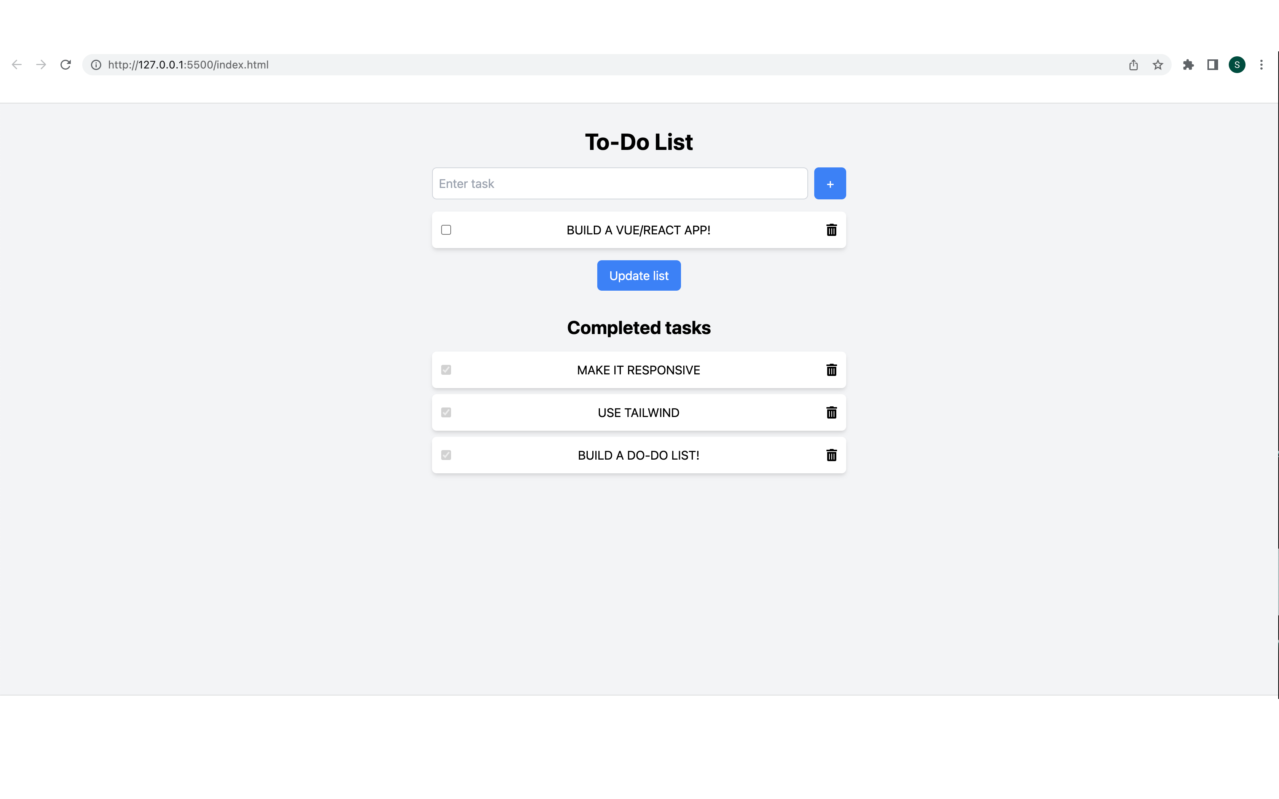Delete the "MAKE IT RESPONSIVE" completed task
The image size is (1279, 799).
tap(831, 370)
